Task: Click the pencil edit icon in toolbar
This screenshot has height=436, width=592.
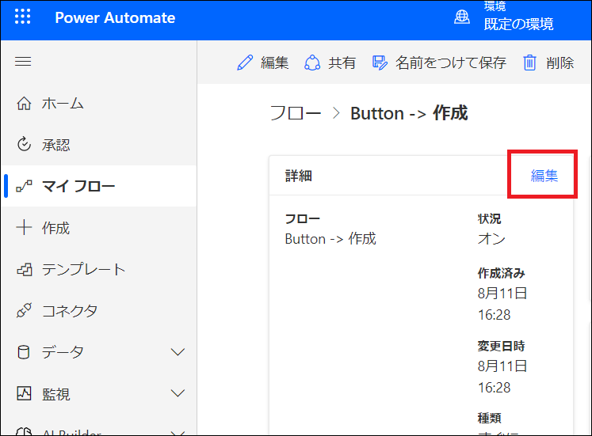Action: [x=245, y=63]
